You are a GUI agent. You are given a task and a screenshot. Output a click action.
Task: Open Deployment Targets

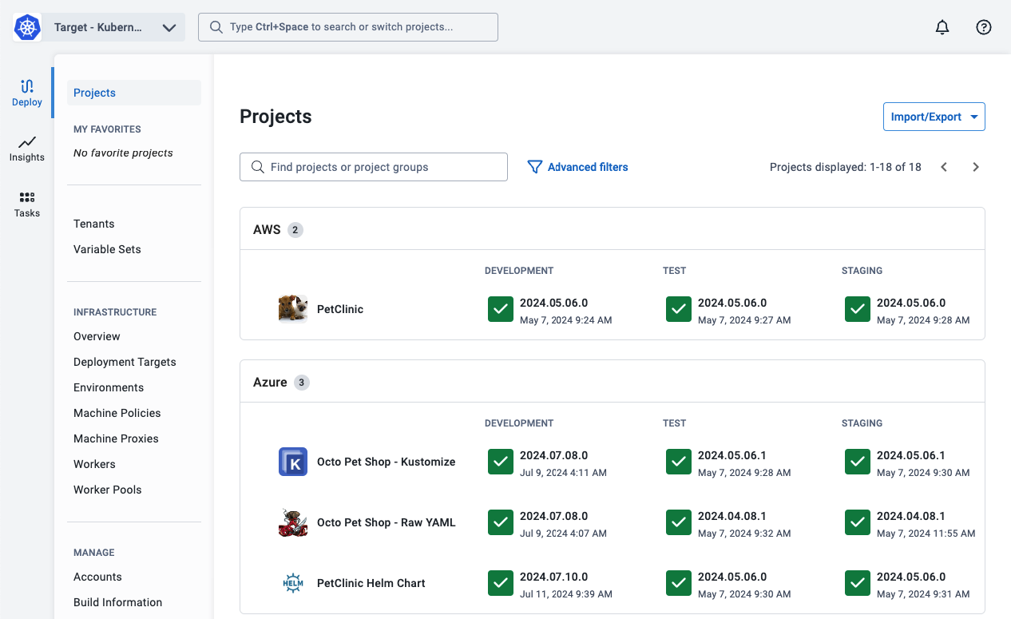pos(125,362)
